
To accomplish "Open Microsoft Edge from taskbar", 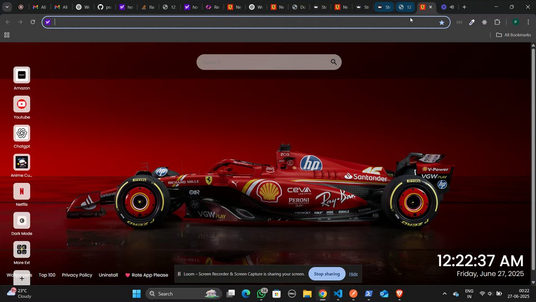I will click(x=246, y=294).
